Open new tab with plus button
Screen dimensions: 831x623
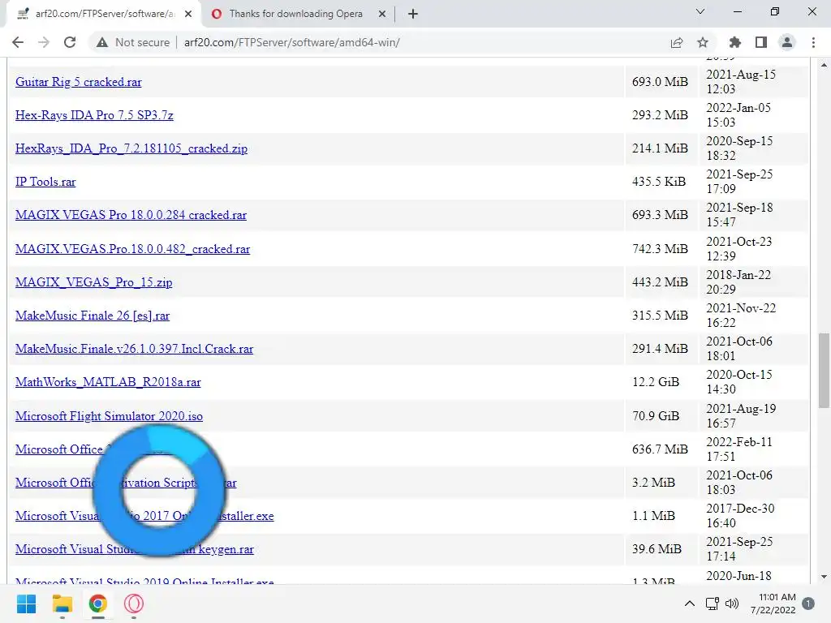[x=413, y=14]
